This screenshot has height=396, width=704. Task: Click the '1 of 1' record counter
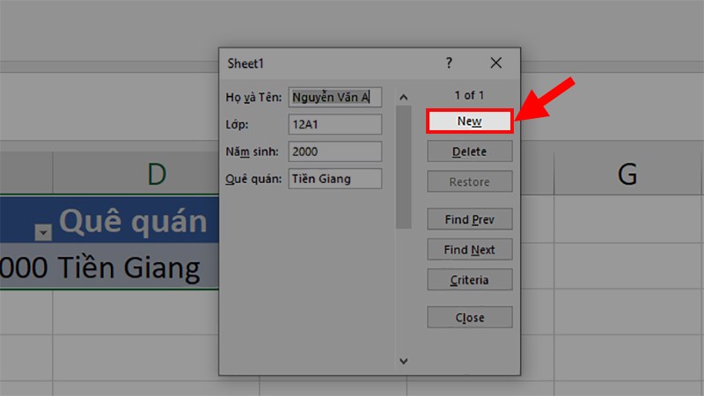point(469,95)
